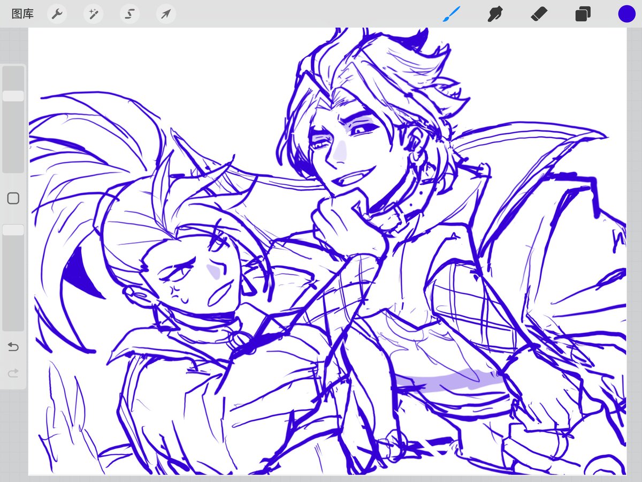642x482 pixels.
Task: Select the Brush tool
Action: [452, 14]
